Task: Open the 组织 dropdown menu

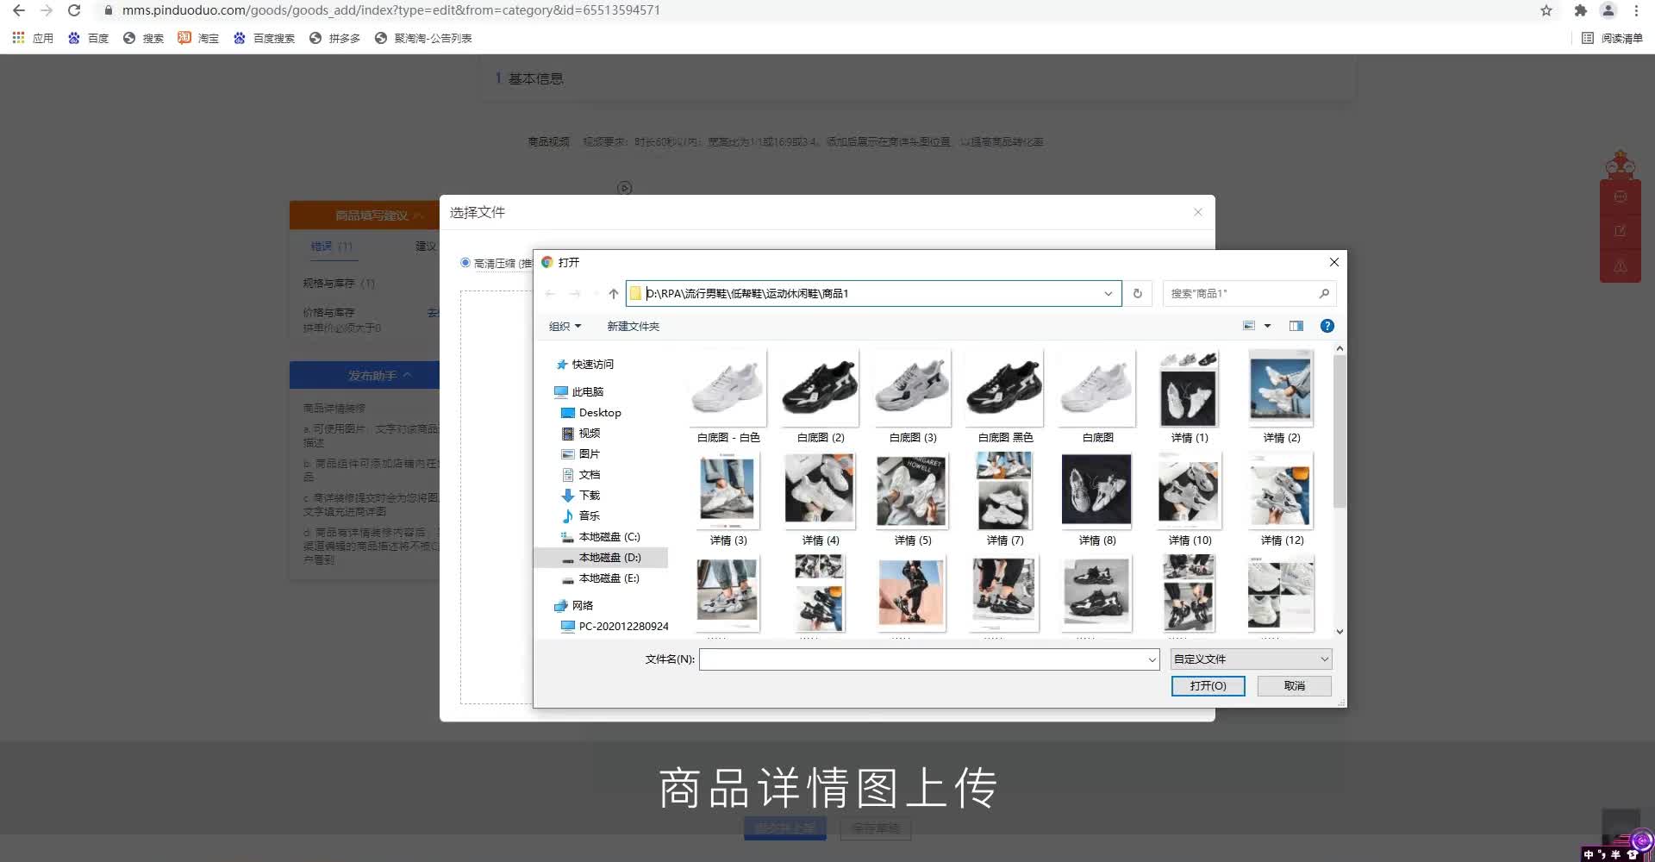Action: (565, 326)
